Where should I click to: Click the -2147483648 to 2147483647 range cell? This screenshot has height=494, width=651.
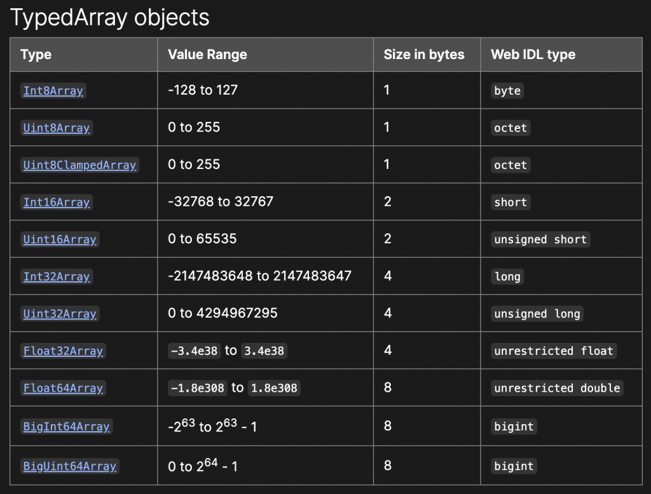click(259, 276)
